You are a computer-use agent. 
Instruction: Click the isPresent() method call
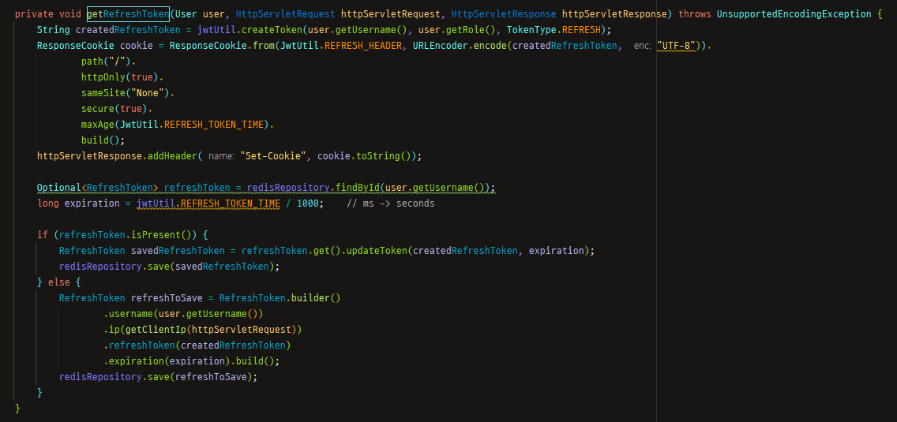163,235
